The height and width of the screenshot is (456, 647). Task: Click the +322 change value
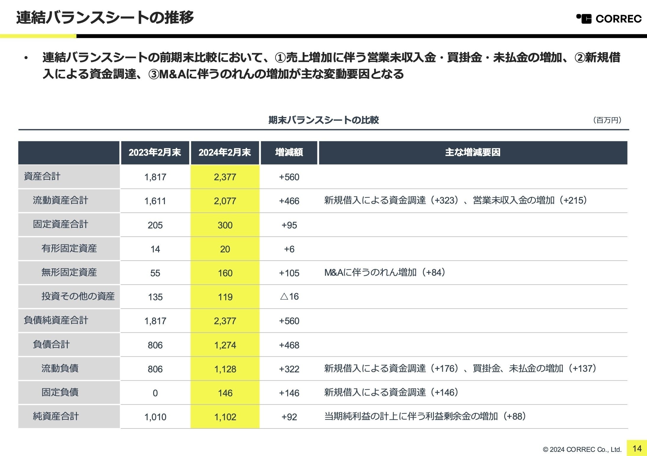[289, 369]
